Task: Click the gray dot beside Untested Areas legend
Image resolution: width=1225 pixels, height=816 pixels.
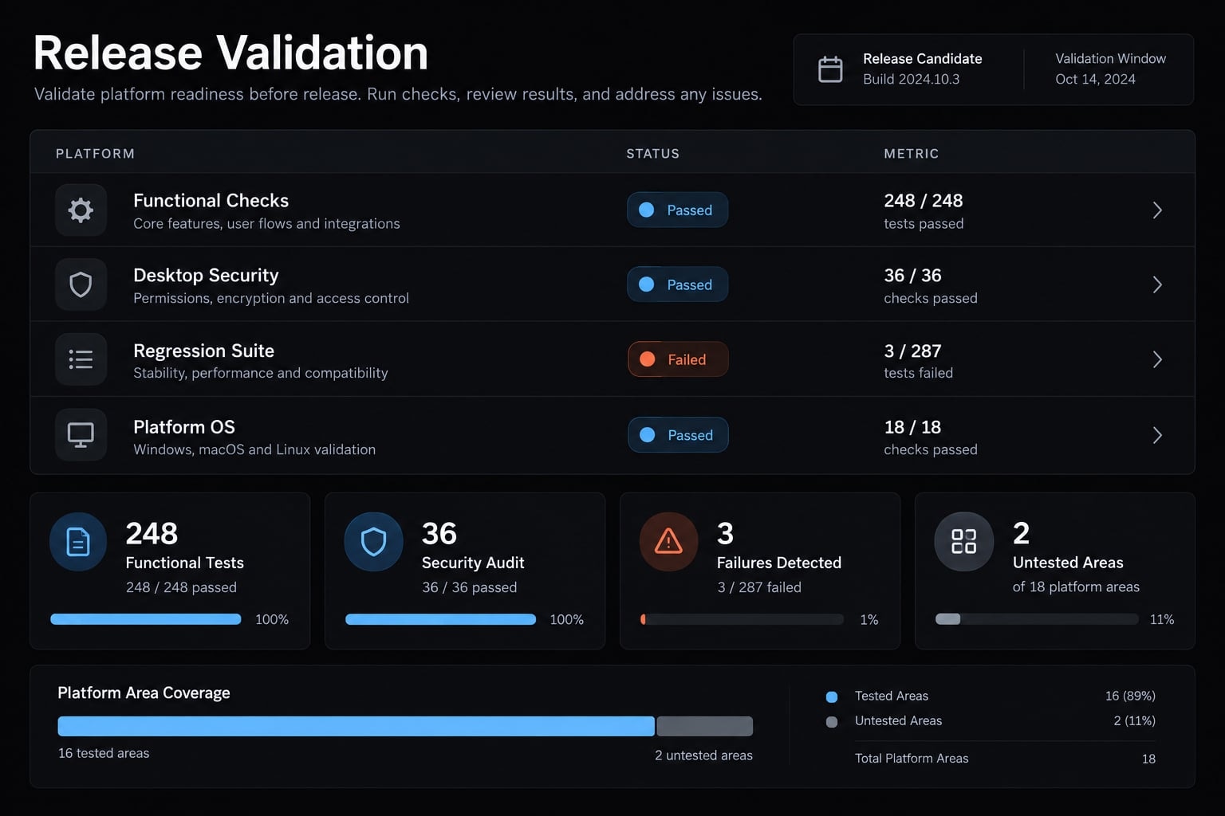Action: tap(832, 722)
